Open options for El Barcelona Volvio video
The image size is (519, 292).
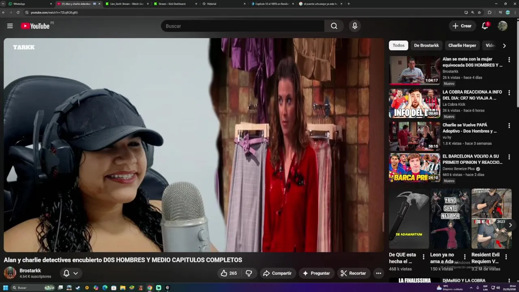pyautogui.click(x=509, y=157)
